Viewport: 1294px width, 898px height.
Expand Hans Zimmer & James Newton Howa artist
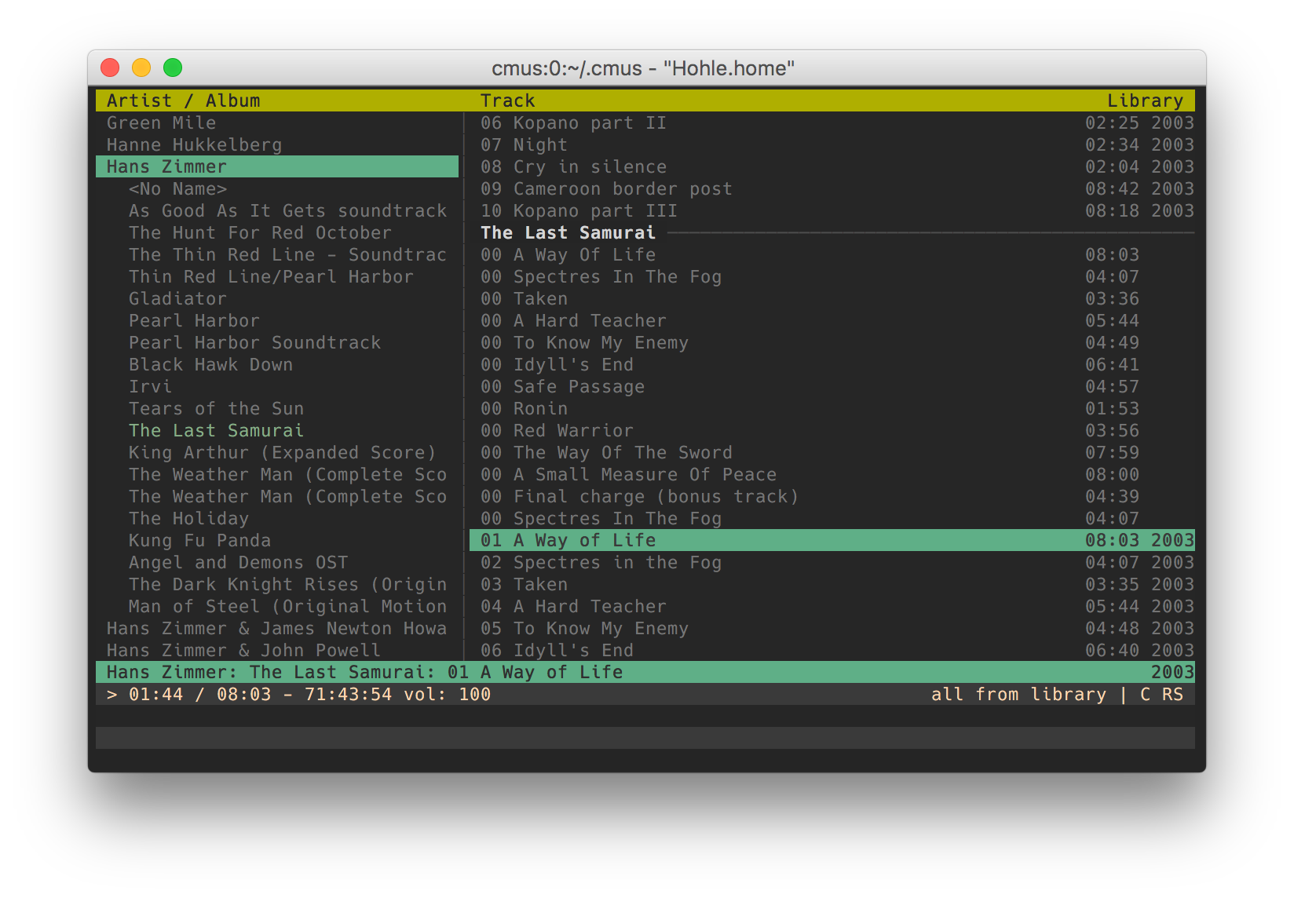277,628
